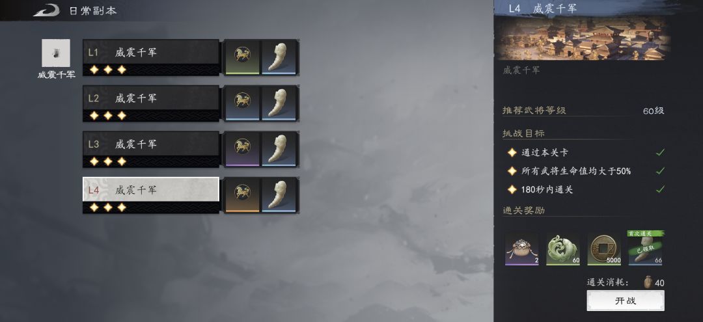Select the 威震千军 dungeon category thumbnail
Viewport: 703px width, 322px height.
[56, 53]
